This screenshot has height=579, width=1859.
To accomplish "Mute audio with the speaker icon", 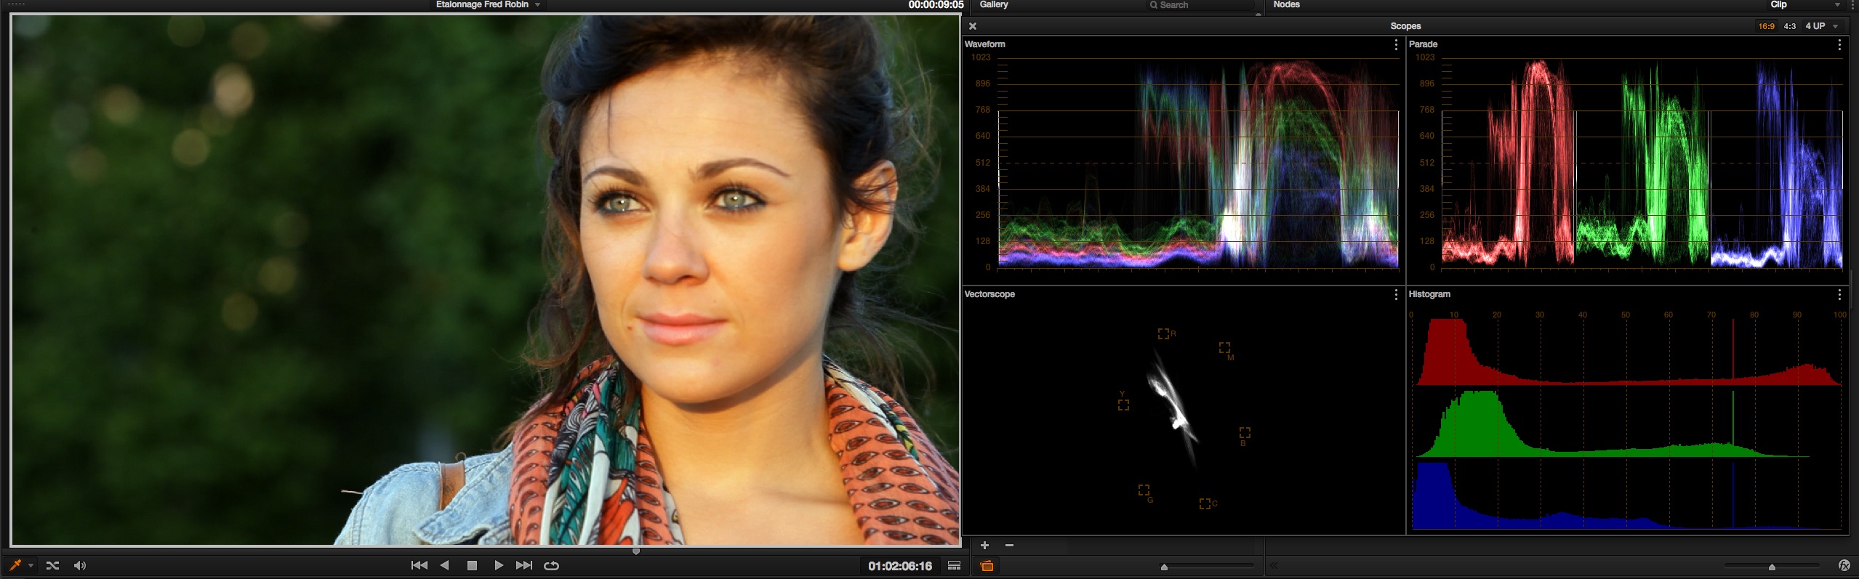I will [x=80, y=565].
